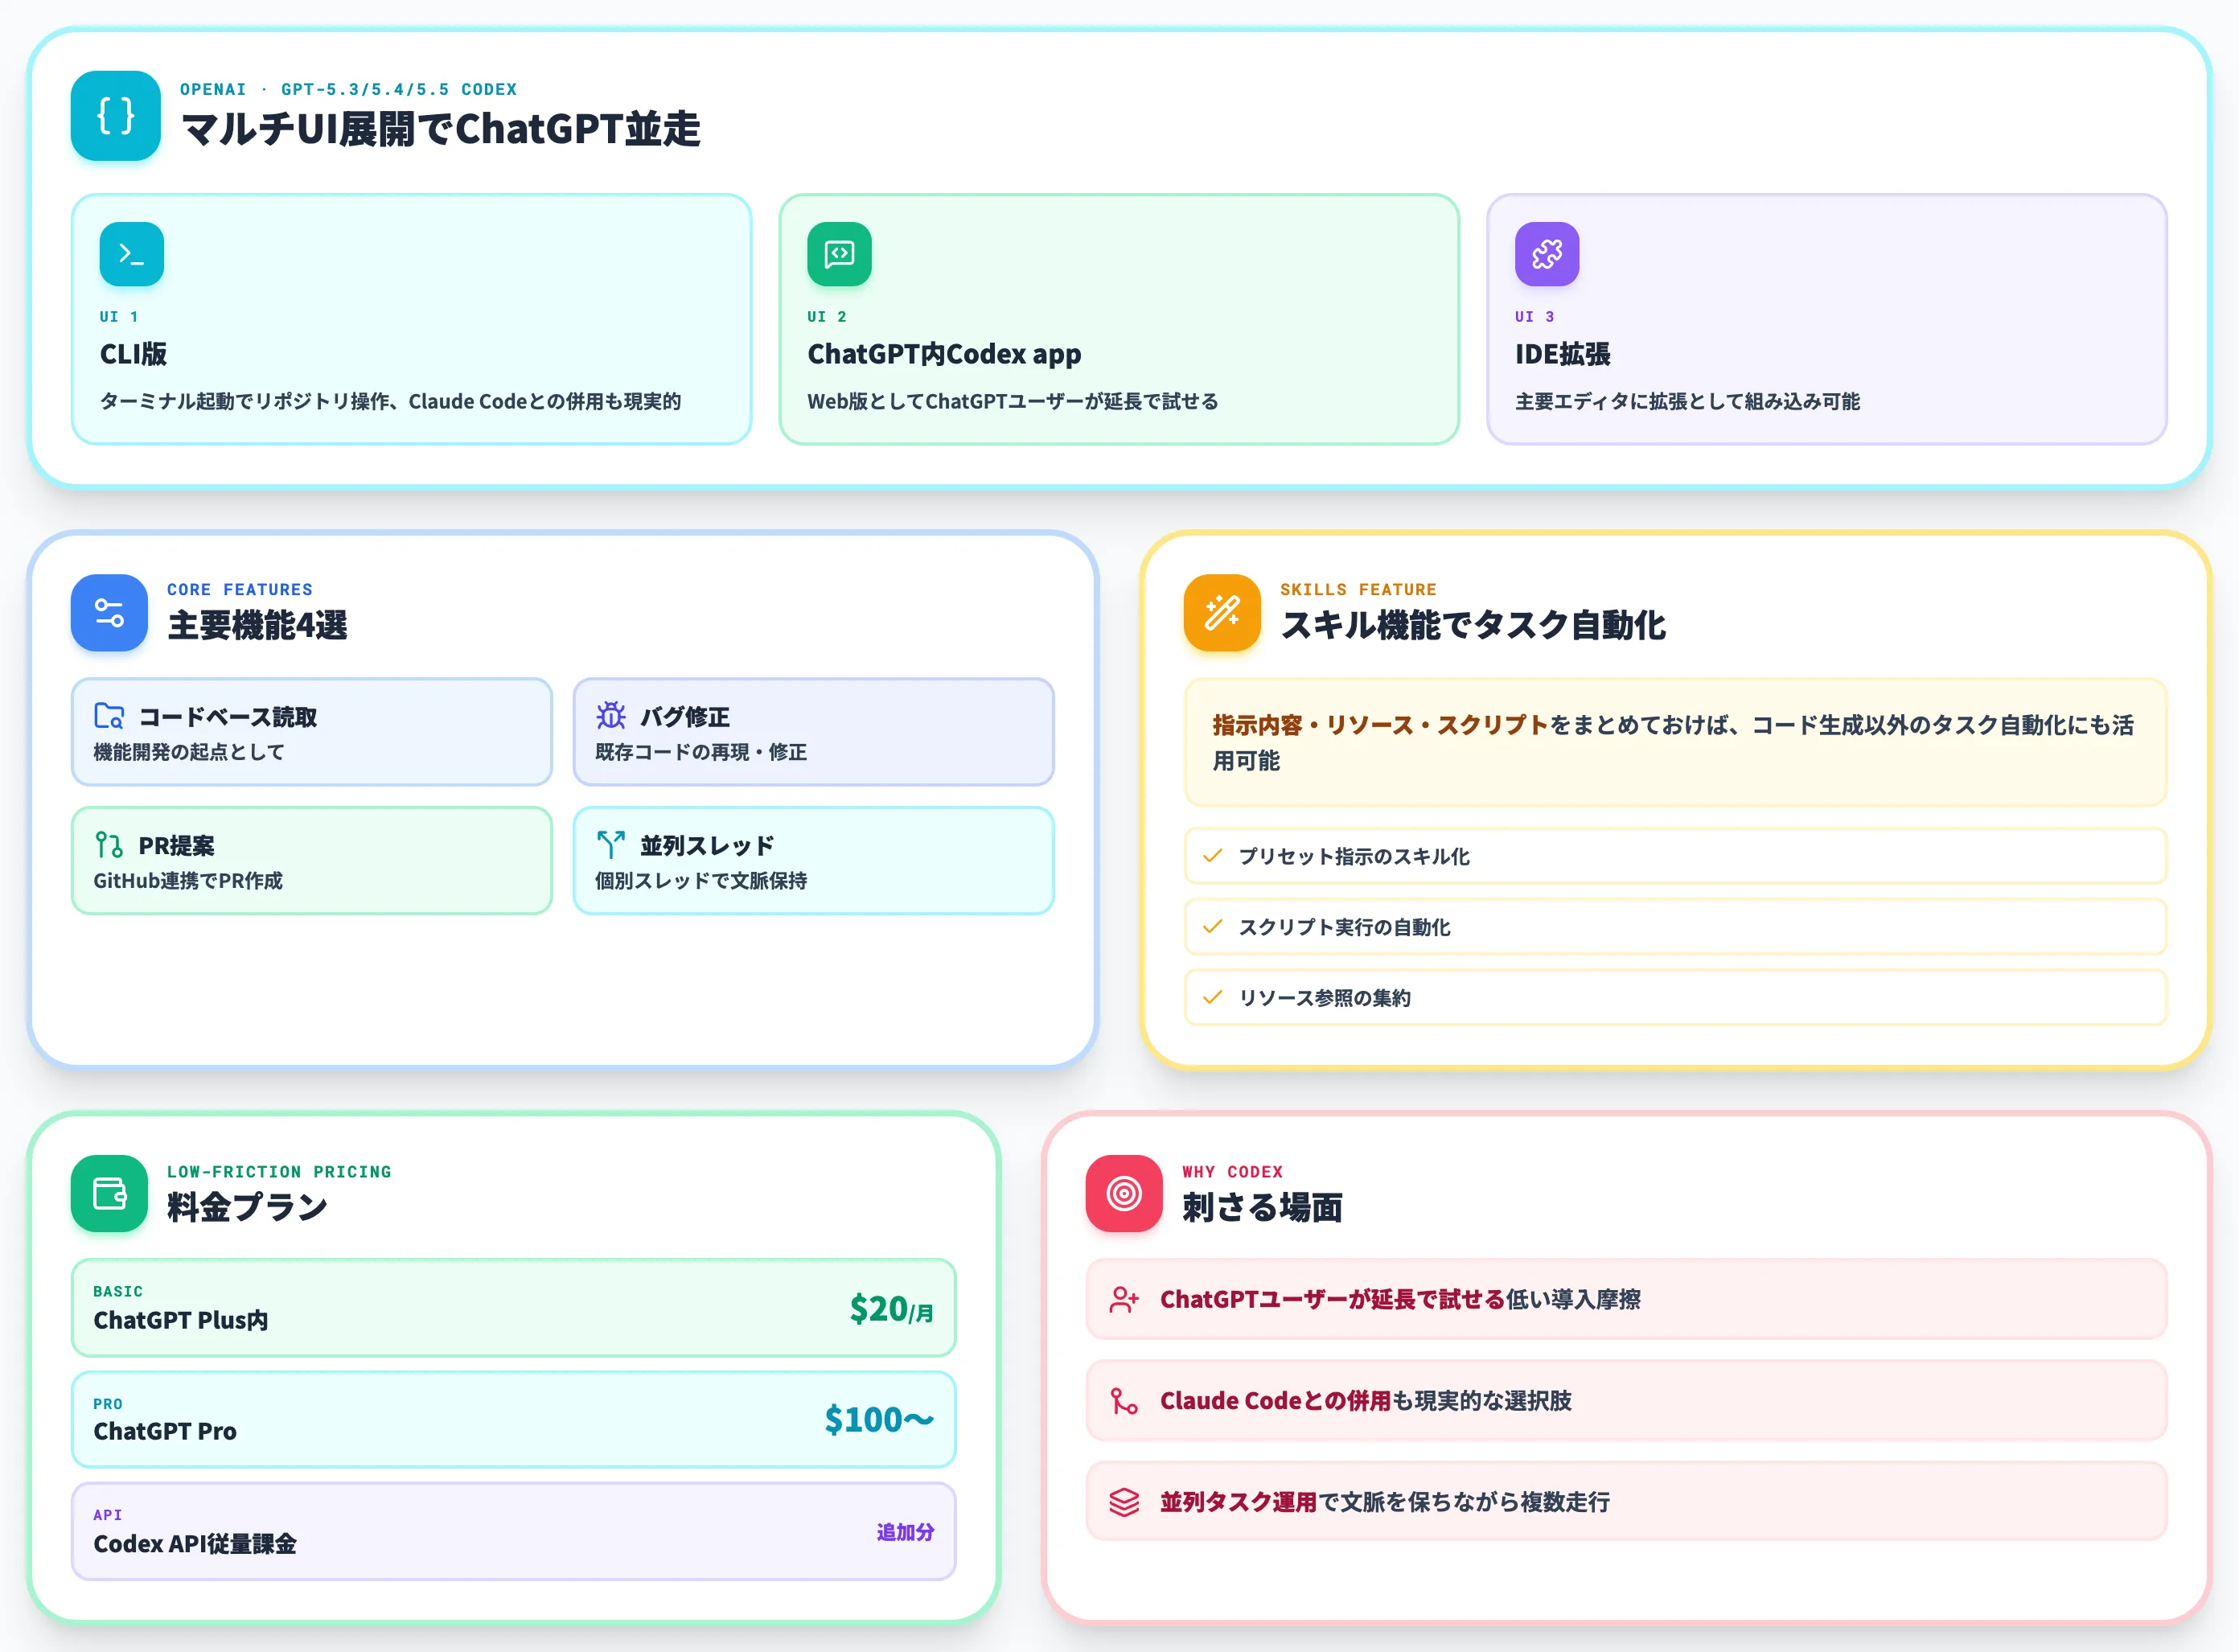Click the OPENAI · GPT-5.3/5.4/5.5 CODEX label
The height and width of the screenshot is (1652, 2239).
[x=348, y=89]
